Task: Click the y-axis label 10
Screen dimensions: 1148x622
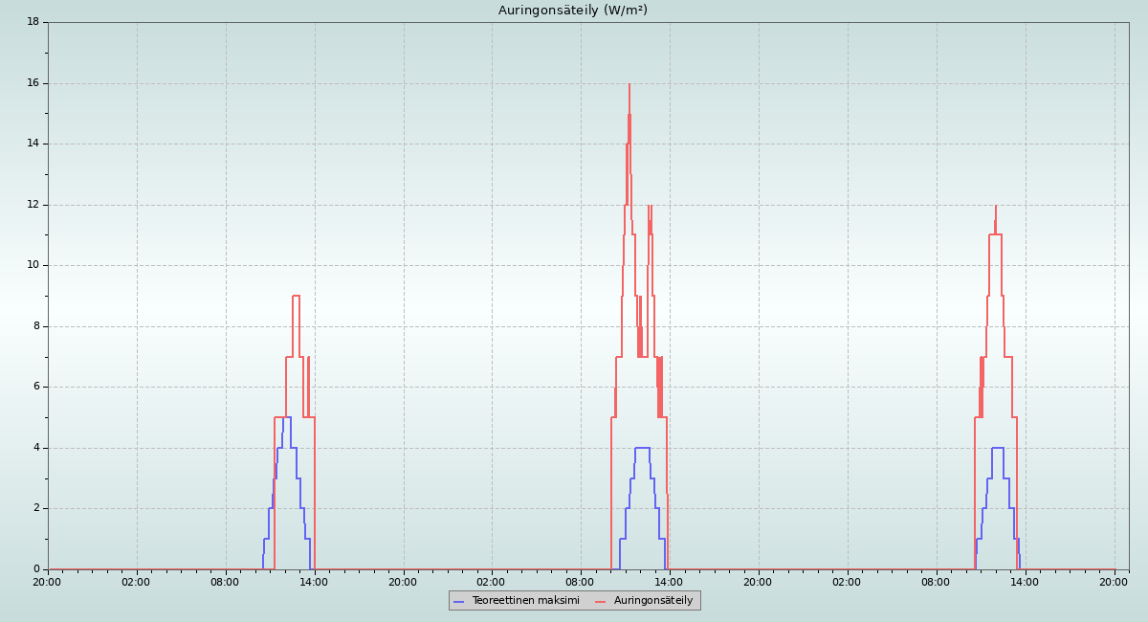Action: (33, 265)
